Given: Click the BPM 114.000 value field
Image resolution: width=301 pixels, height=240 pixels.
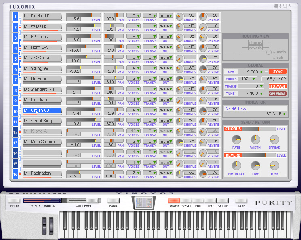Looking at the screenshot, I should [x=251, y=72].
